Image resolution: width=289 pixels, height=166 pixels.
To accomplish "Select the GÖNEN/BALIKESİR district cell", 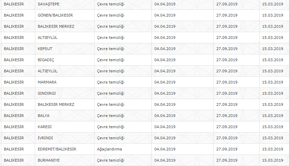I will tap(55, 15).
